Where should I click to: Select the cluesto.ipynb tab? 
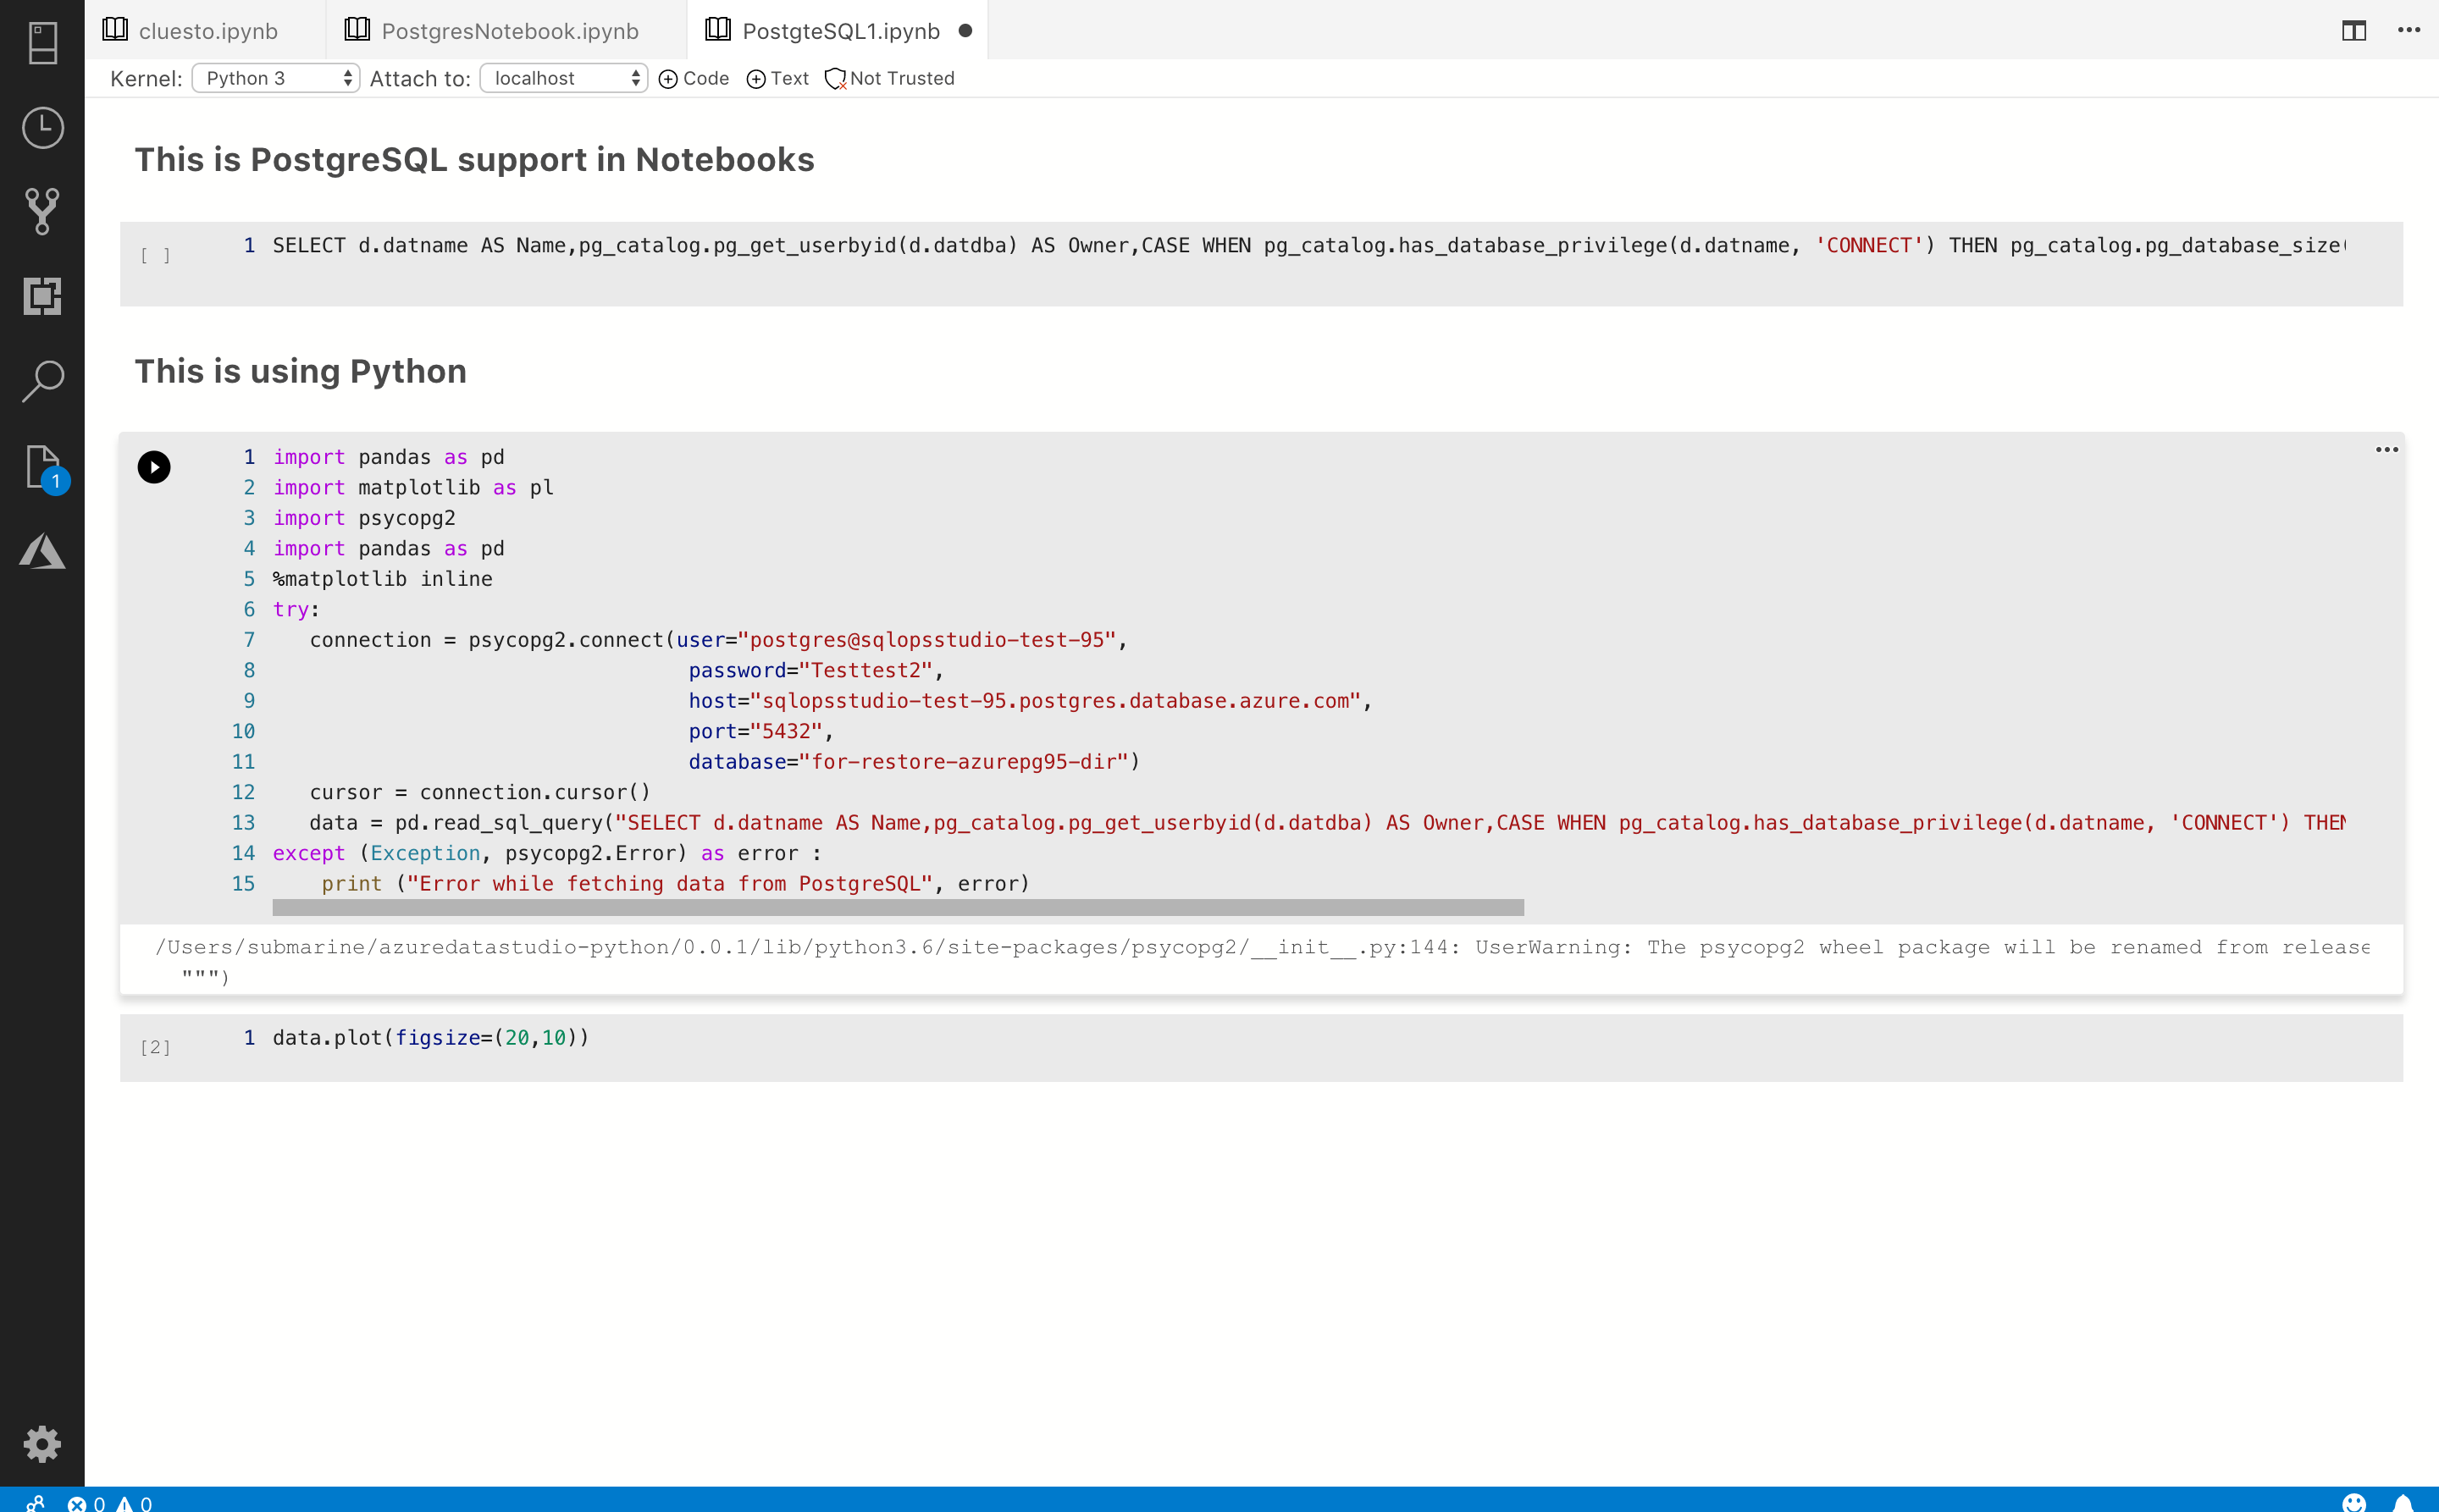click(209, 30)
